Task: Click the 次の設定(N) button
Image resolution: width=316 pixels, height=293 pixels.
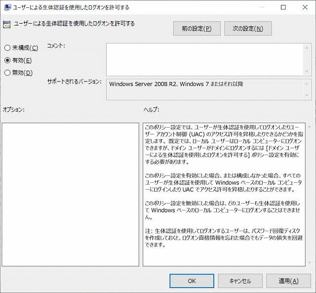Action: click(248, 29)
